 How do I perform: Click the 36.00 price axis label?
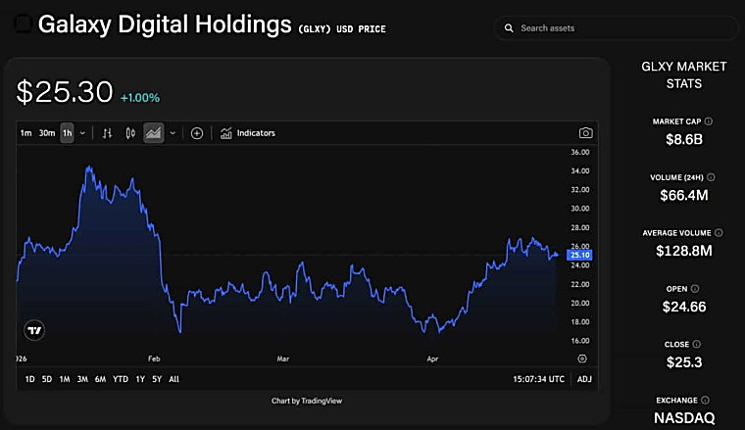[x=580, y=153]
